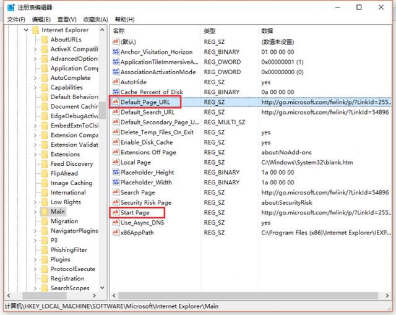Expand the EmbedExtnToClsid key
396x315 pixels.
[x=35, y=126]
